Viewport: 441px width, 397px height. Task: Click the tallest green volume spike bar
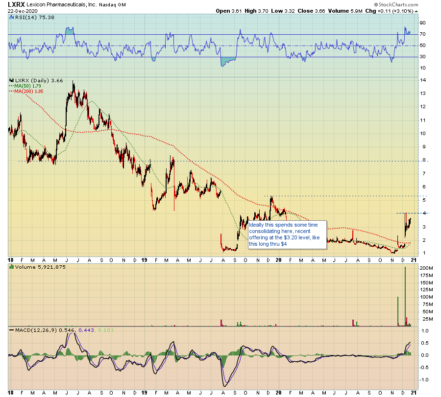405,297
